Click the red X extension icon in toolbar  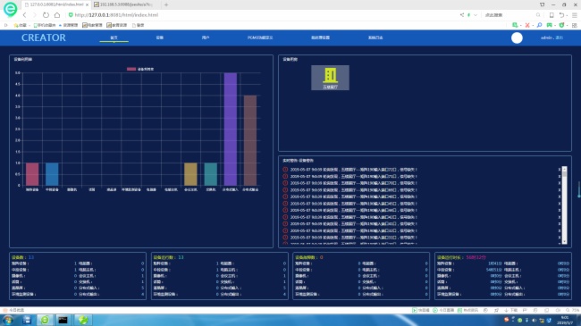(527, 25)
